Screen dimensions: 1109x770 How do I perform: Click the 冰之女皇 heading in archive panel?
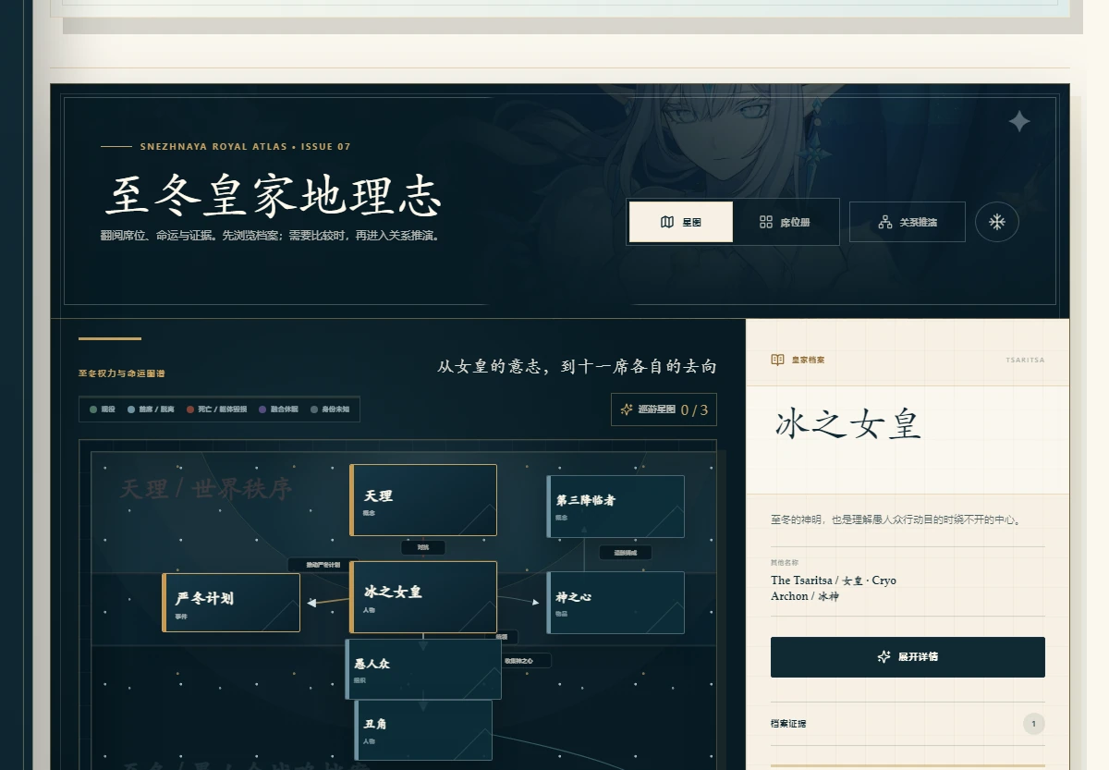click(847, 424)
